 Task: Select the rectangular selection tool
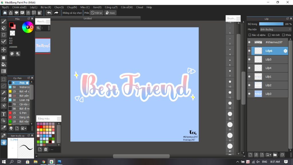click(3, 79)
